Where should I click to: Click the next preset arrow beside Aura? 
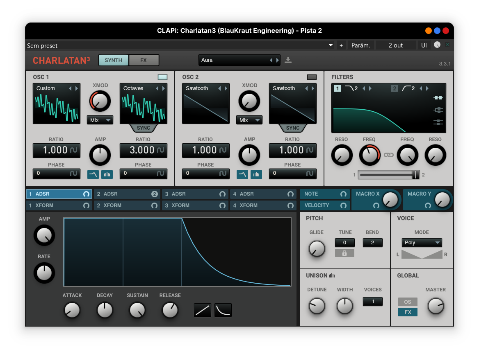(x=278, y=60)
